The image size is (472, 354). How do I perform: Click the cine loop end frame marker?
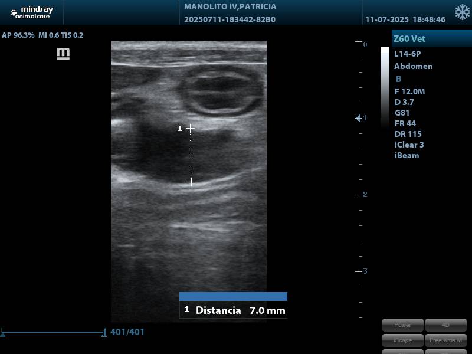coord(104,333)
